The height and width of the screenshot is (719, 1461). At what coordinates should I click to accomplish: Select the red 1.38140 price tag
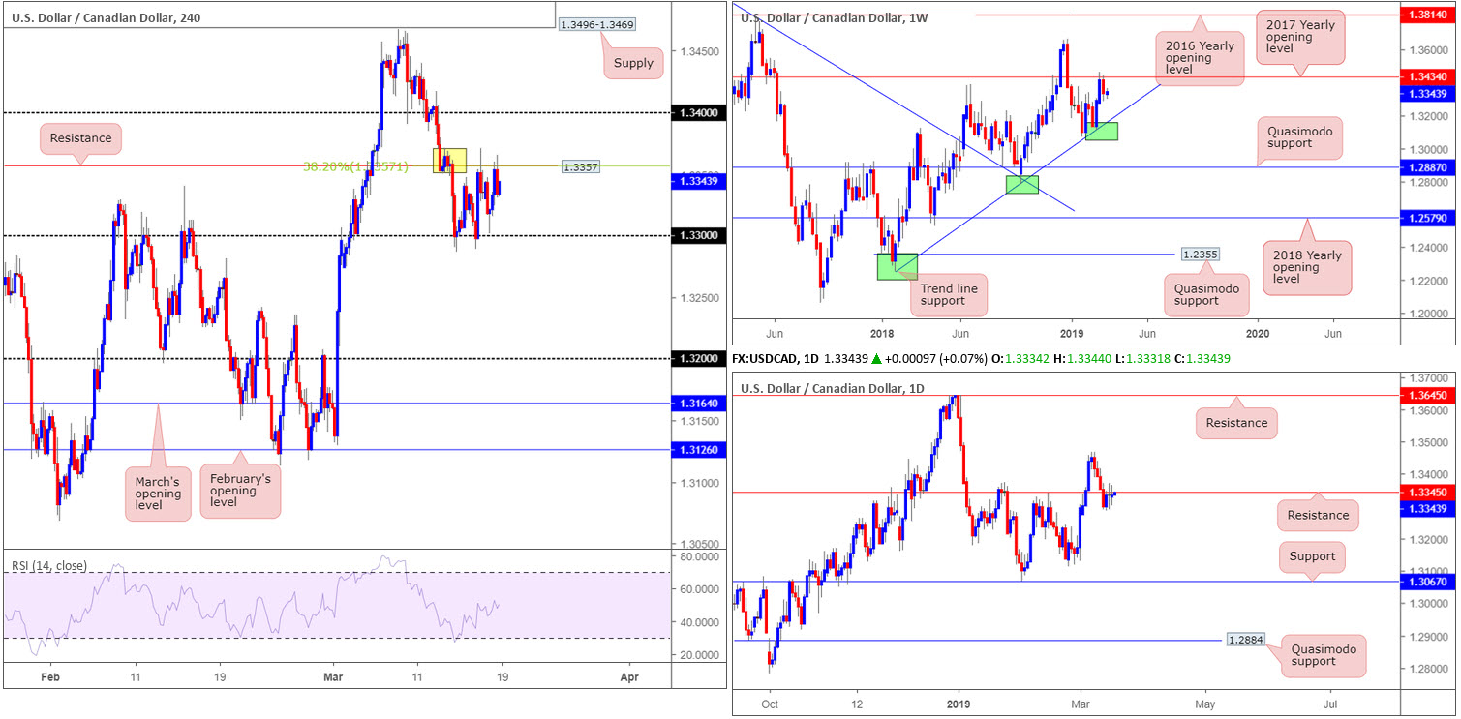click(1429, 15)
